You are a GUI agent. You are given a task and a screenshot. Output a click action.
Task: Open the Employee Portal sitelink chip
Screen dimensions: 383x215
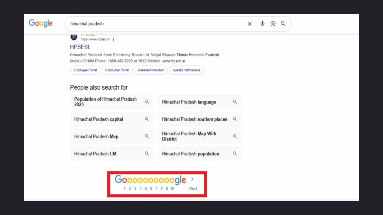pos(85,70)
